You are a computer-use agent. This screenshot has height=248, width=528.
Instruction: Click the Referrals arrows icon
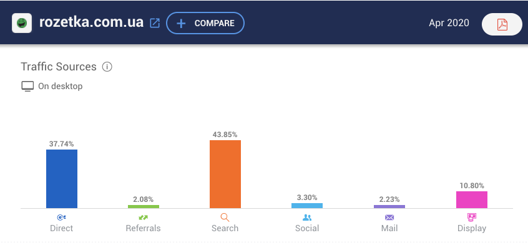click(x=143, y=217)
